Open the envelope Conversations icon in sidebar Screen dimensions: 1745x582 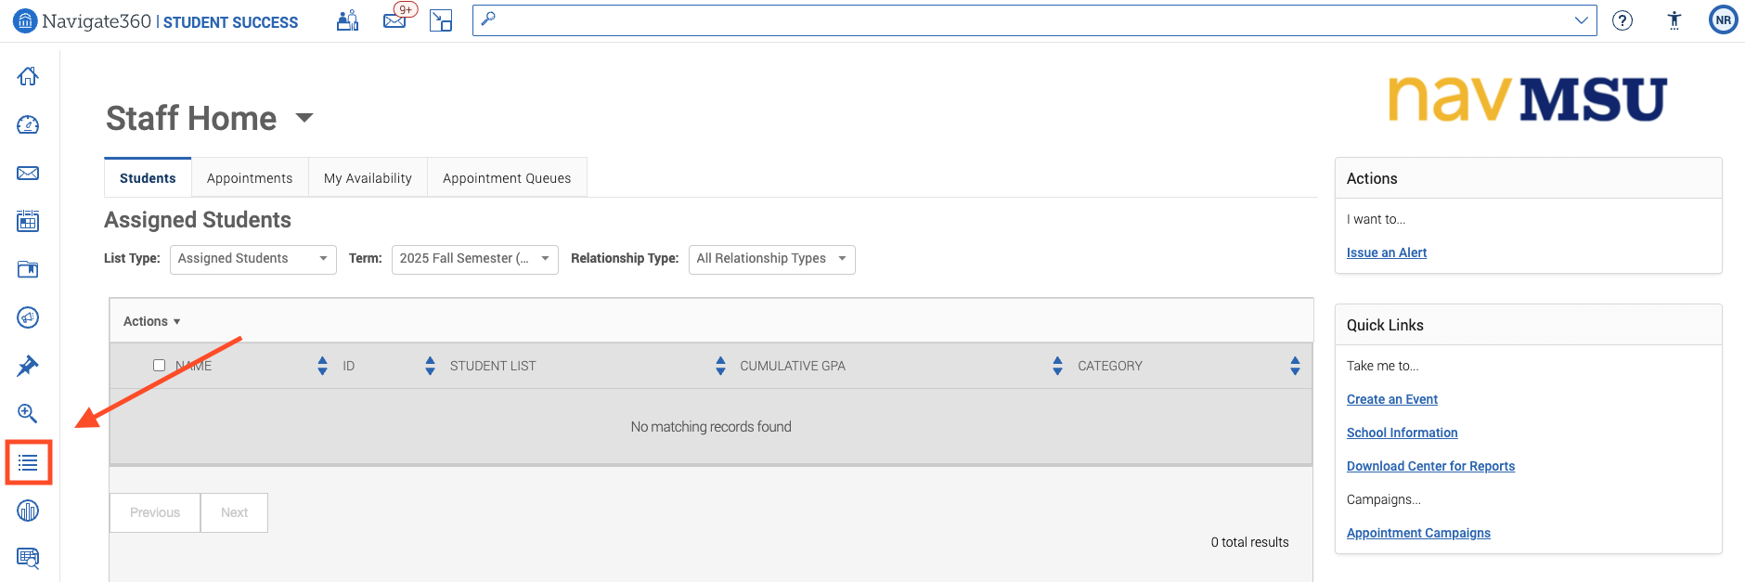click(28, 173)
